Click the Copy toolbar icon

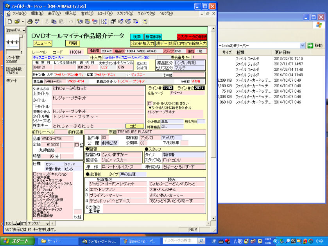click(x=54, y=22)
